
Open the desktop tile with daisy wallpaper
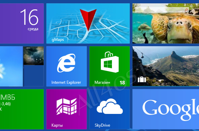(x=11, y=66)
